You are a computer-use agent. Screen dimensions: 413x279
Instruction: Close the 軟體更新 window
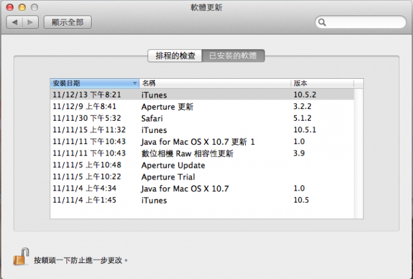click(x=10, y=7)
